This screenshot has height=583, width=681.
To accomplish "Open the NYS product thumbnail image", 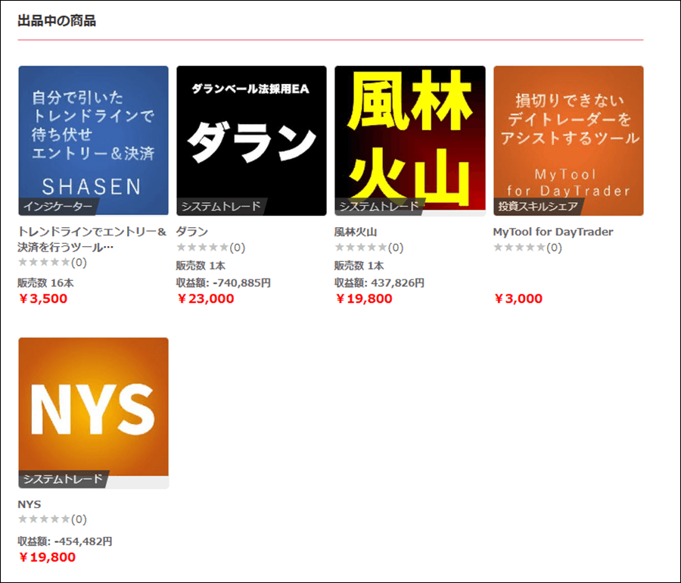I will click(x=93, y=413).
